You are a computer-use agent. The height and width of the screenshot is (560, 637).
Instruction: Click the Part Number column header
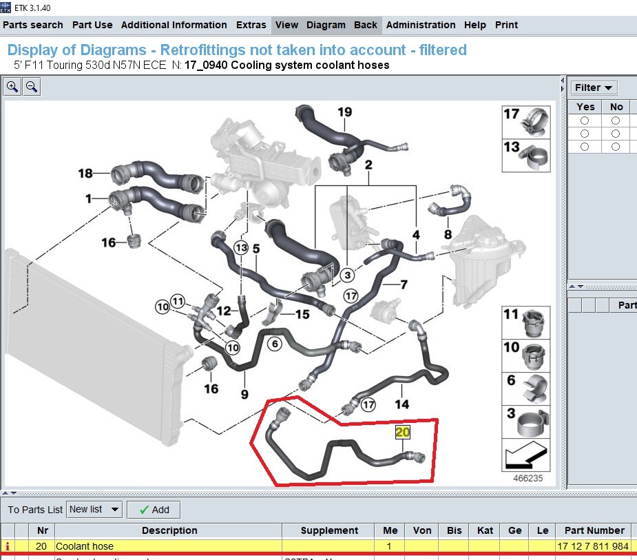point(594,531)
